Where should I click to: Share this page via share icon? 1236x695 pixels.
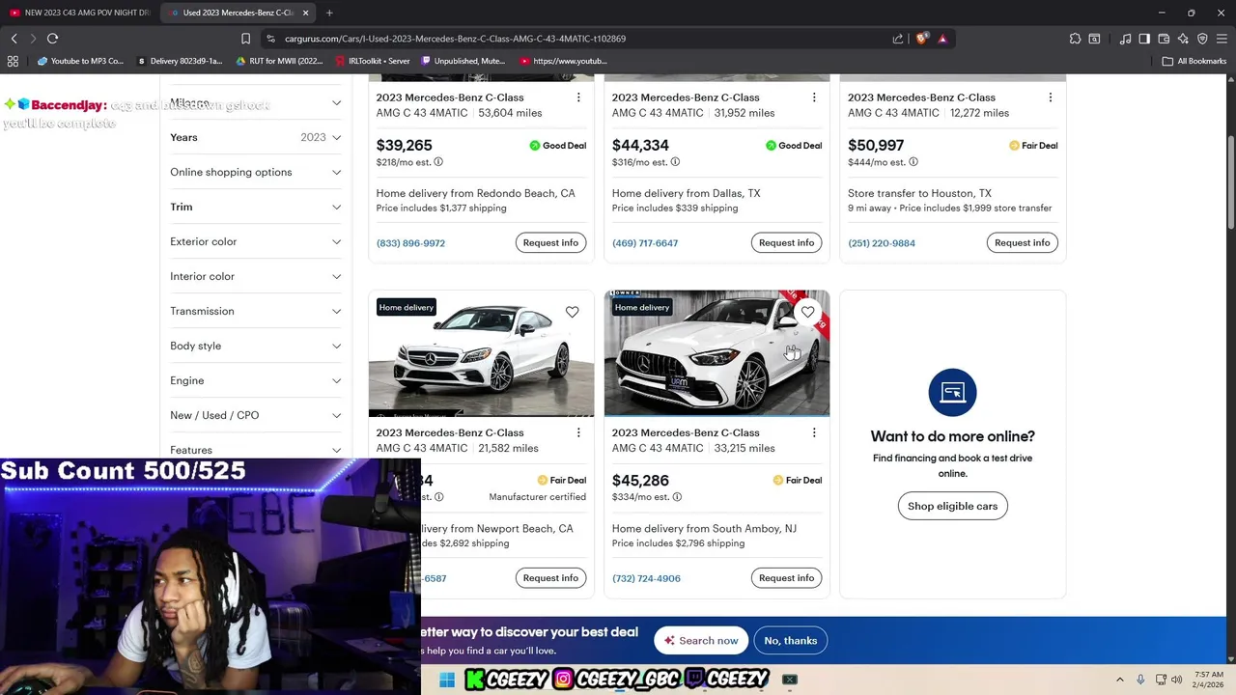[898, 39]
